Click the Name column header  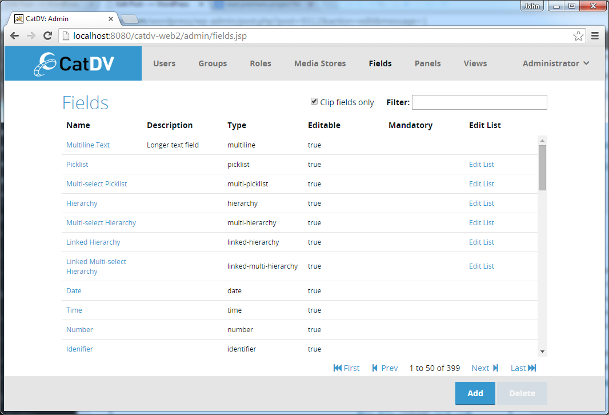pyautogui.click(x=78, y=125)
